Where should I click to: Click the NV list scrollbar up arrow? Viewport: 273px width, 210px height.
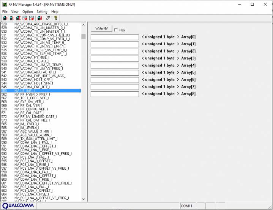coord(84,25)
